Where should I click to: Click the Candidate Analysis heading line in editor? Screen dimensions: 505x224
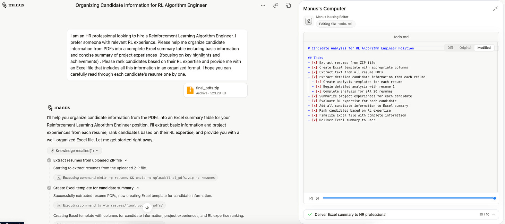361,48
